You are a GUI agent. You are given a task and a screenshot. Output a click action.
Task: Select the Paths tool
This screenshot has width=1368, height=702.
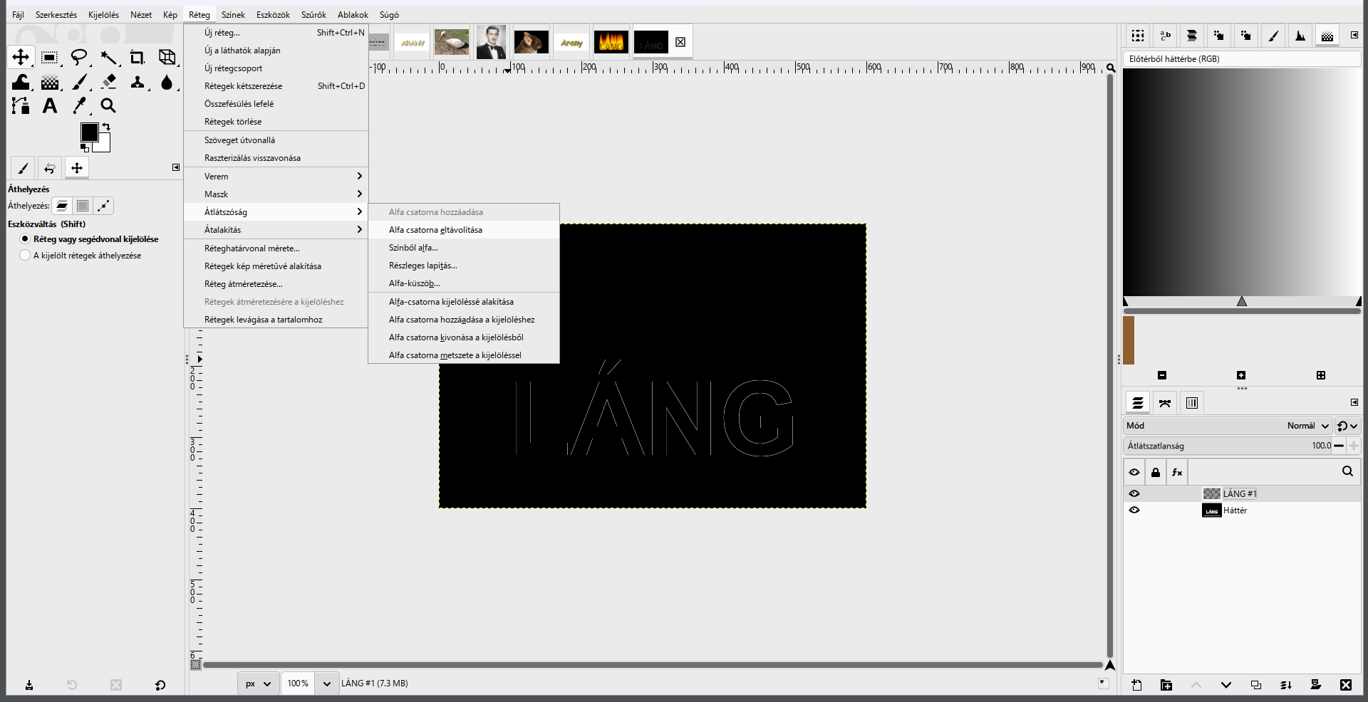(x=21, y=106)
